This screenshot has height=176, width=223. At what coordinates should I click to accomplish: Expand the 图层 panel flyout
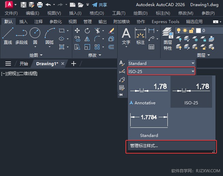coord(204,55)
